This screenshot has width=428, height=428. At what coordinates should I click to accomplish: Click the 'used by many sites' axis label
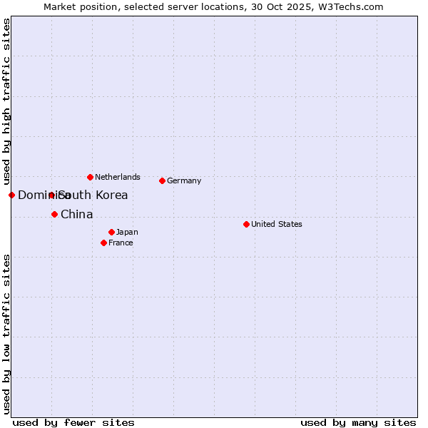pos(358,422)
